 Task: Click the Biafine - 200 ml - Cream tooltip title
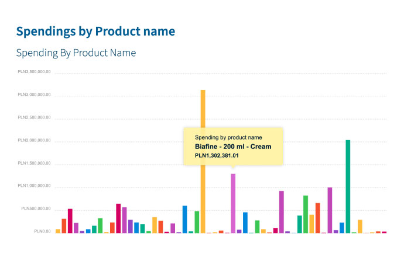pos(233,147)
